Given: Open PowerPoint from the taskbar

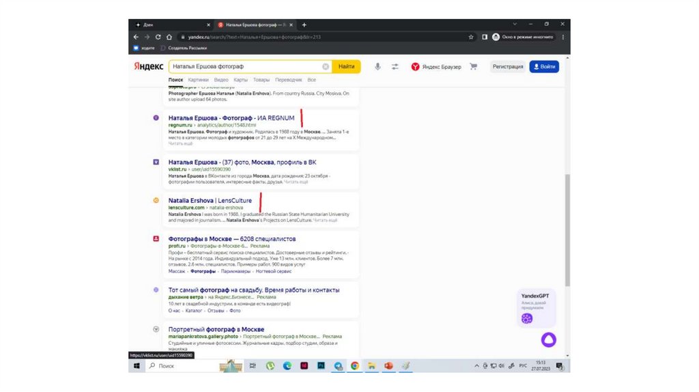Looking at the screenshot, I should tap(388, 365).
